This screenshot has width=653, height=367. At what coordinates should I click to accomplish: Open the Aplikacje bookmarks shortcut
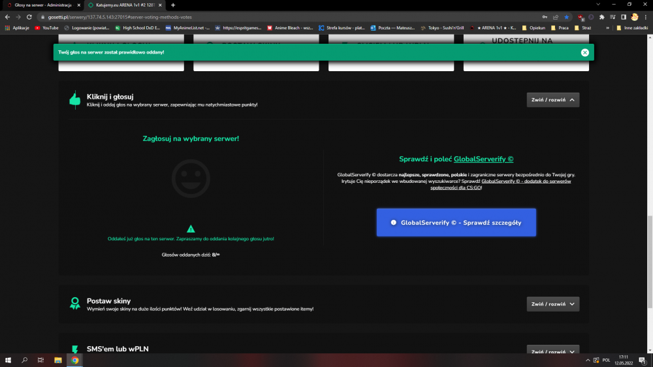17,28
